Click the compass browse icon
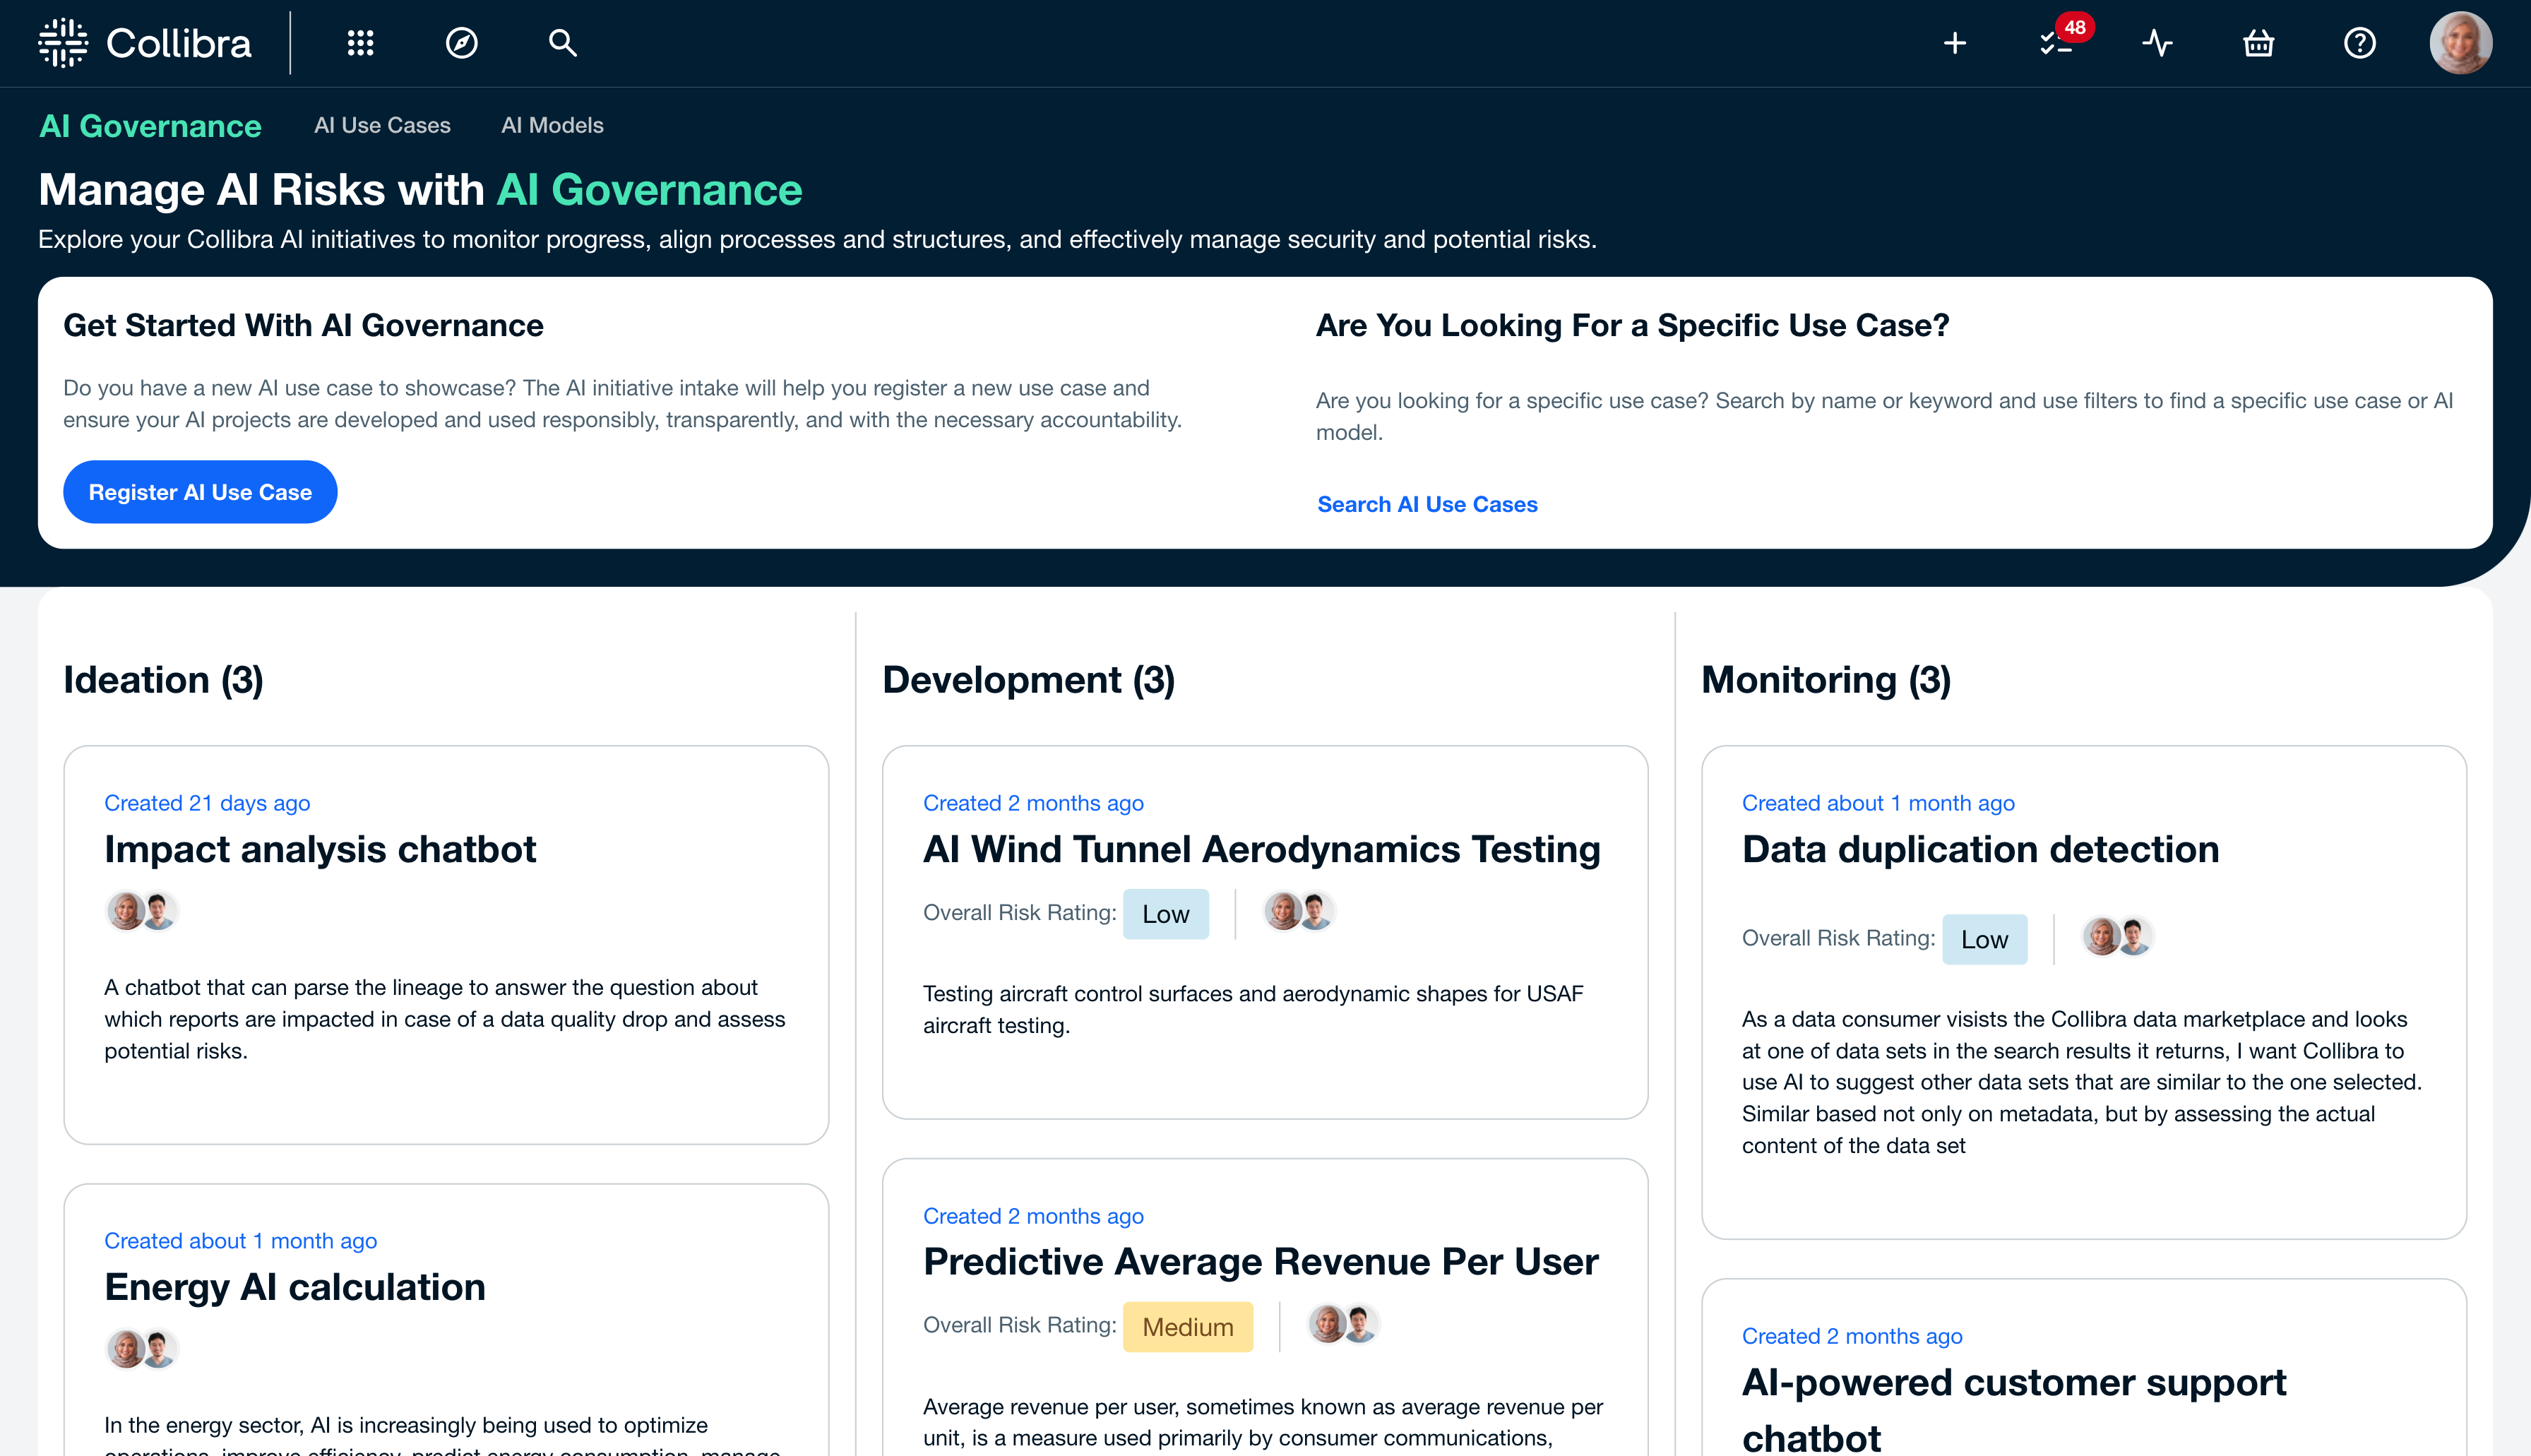Viewport: 2531px width, 1456px height. coord(461,43)
